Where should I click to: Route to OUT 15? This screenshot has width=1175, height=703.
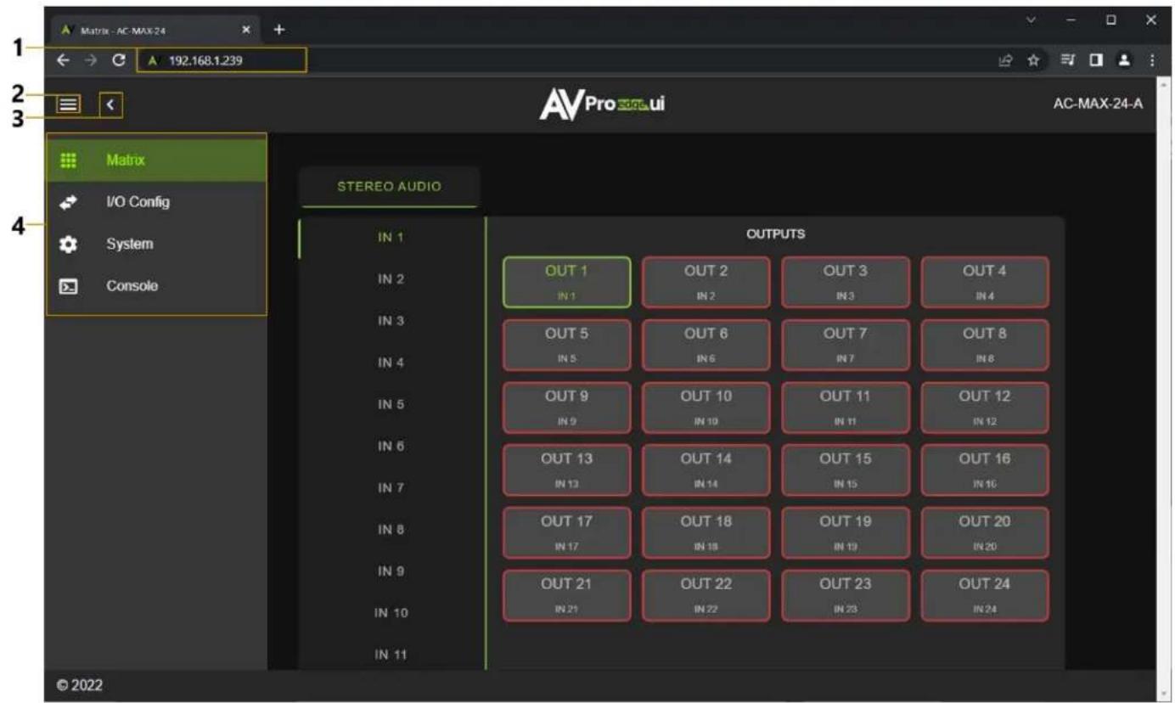point(846,470)
